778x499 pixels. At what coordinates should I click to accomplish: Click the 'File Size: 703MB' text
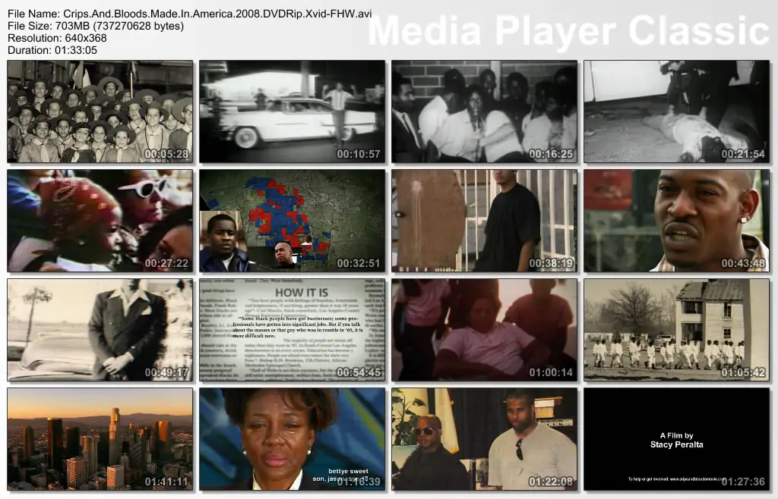click(96, 26)
